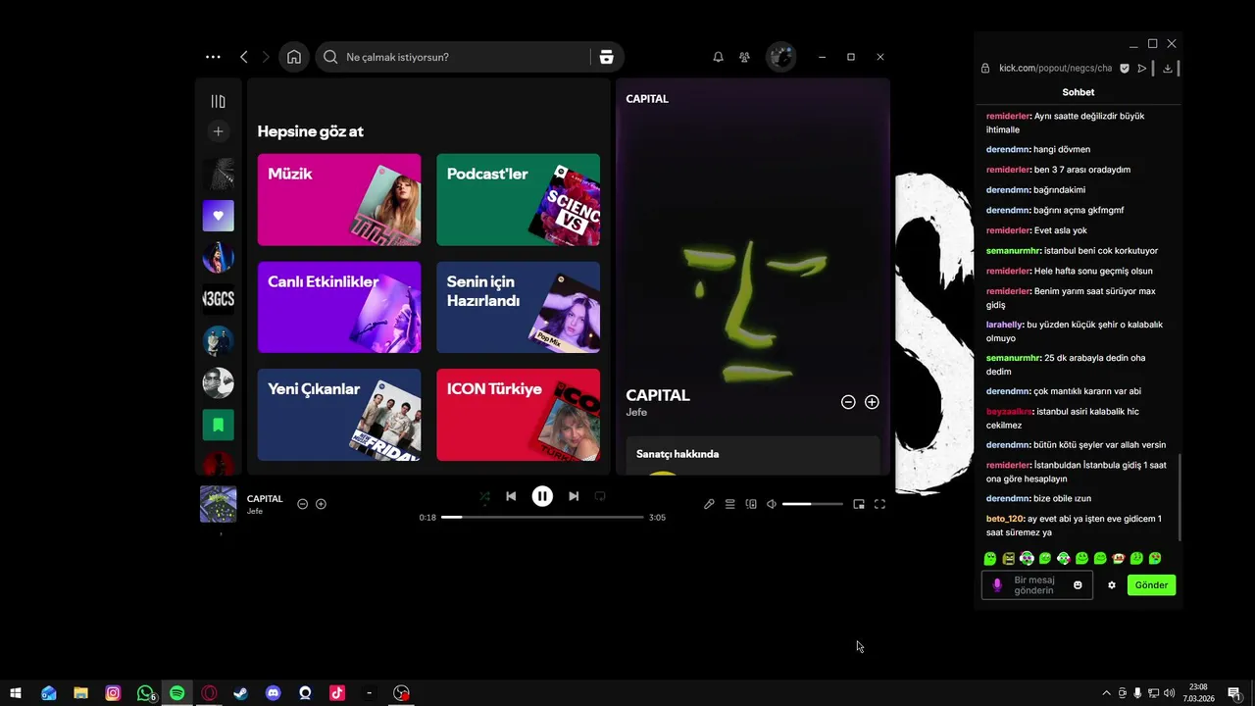Image resolution: width=1255 pixels, height=706 pixels.
Task: Skip to the previous track
Action: (511, 496)
